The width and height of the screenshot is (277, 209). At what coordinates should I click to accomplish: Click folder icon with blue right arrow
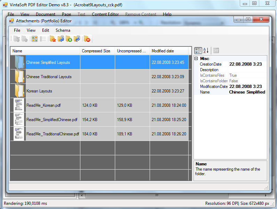[77, 39]
